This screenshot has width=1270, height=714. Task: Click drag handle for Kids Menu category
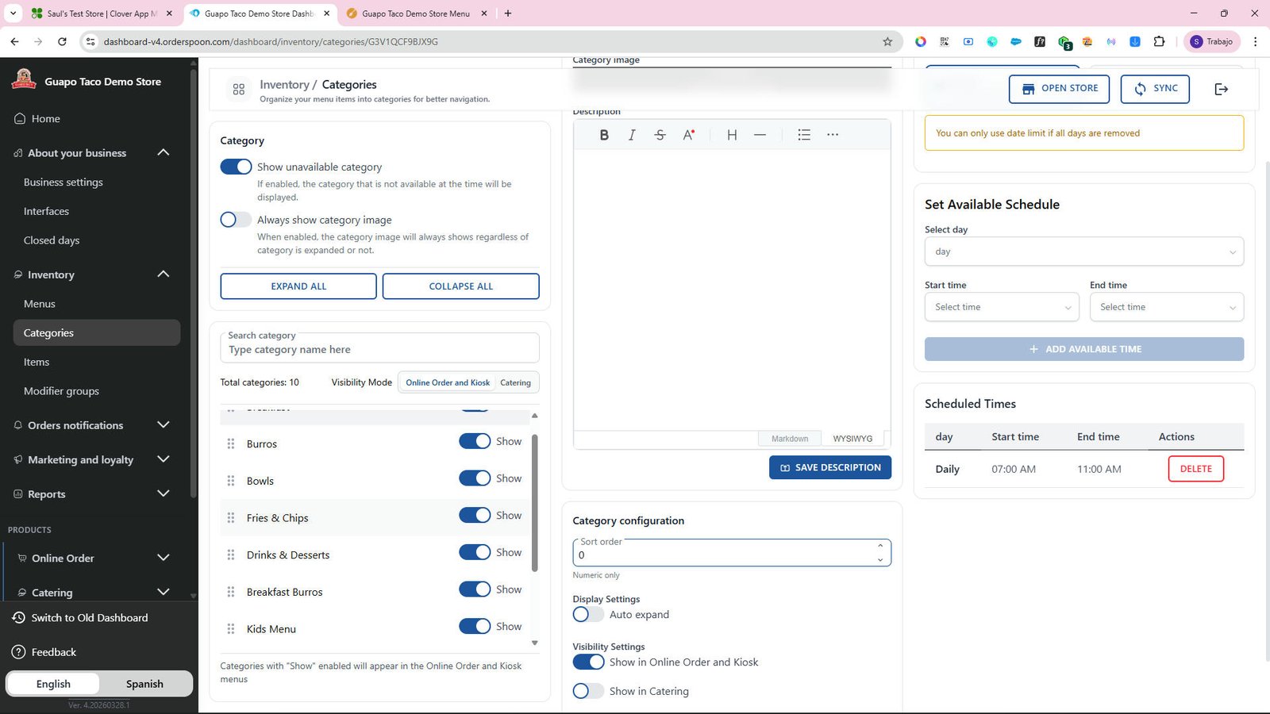[x=231, y=629]
